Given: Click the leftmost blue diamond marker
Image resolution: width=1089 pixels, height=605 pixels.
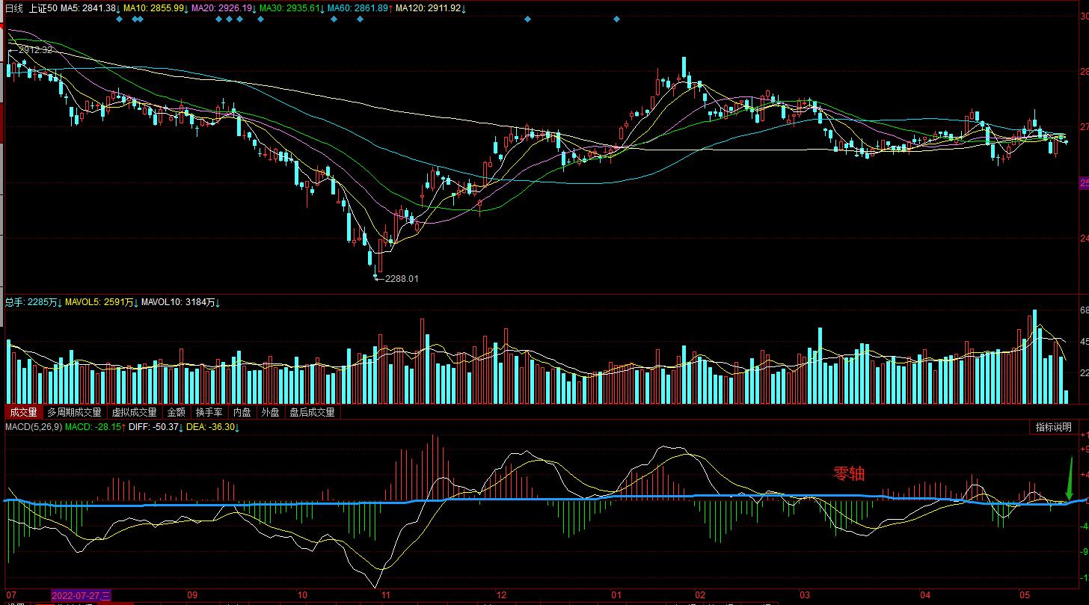Looking at the screenshot, I should click(x=120, y=19).
